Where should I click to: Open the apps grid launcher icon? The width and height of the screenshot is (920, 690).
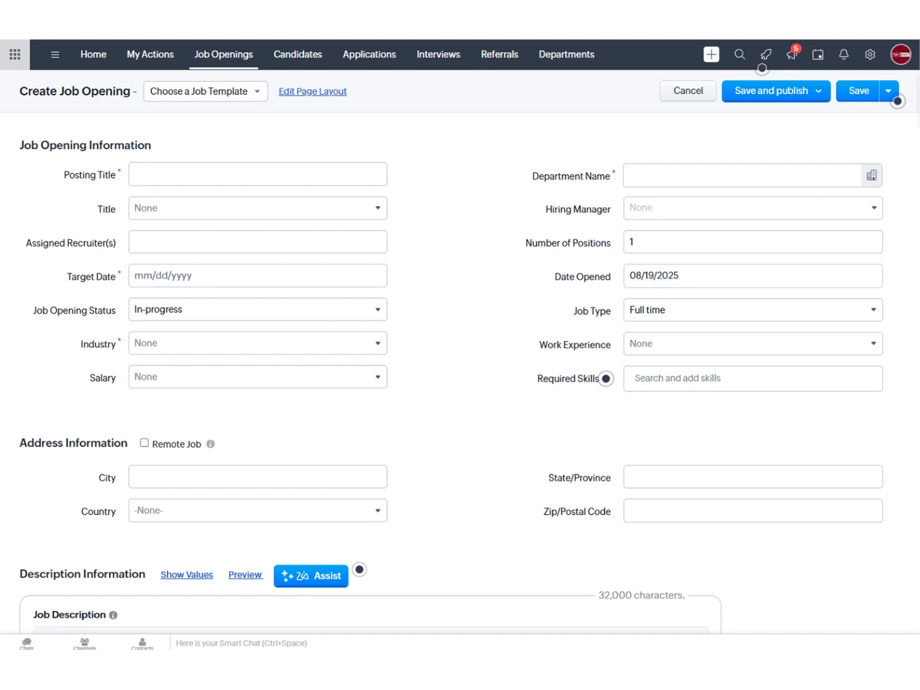(x=15, y=55)
